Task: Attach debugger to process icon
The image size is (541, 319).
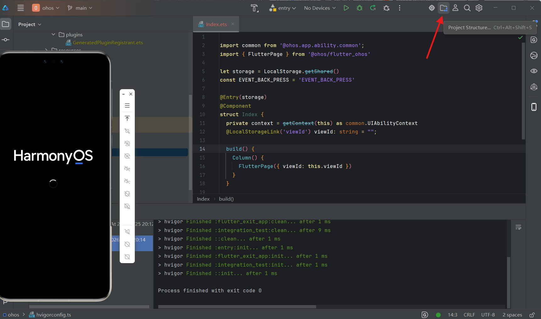Action: (386, 8)
